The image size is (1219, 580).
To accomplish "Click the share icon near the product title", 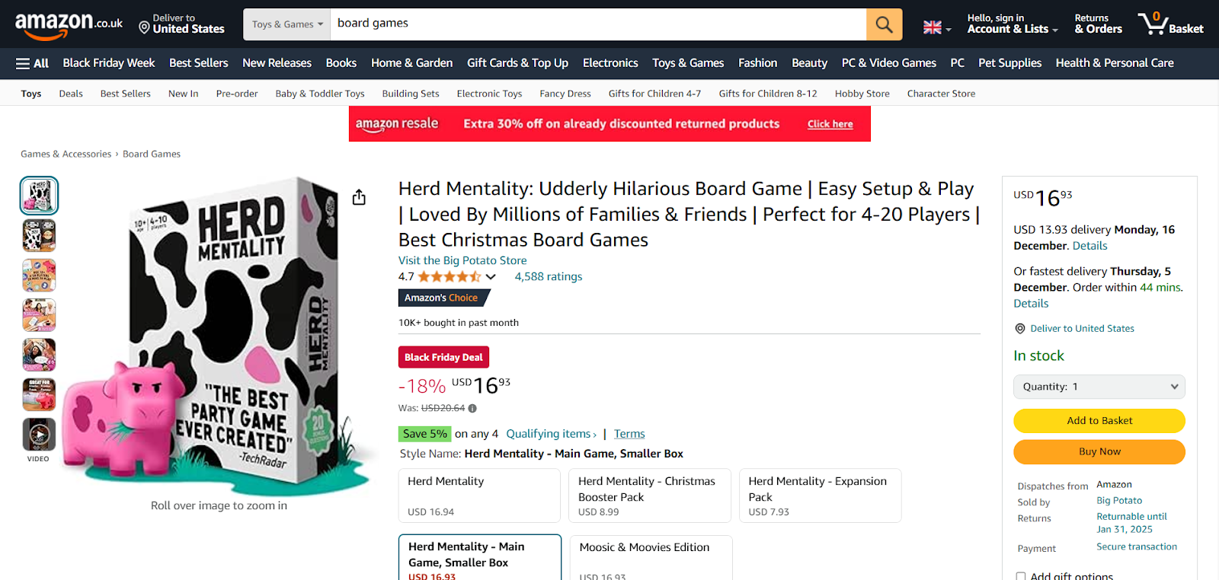I will [358, 196].
